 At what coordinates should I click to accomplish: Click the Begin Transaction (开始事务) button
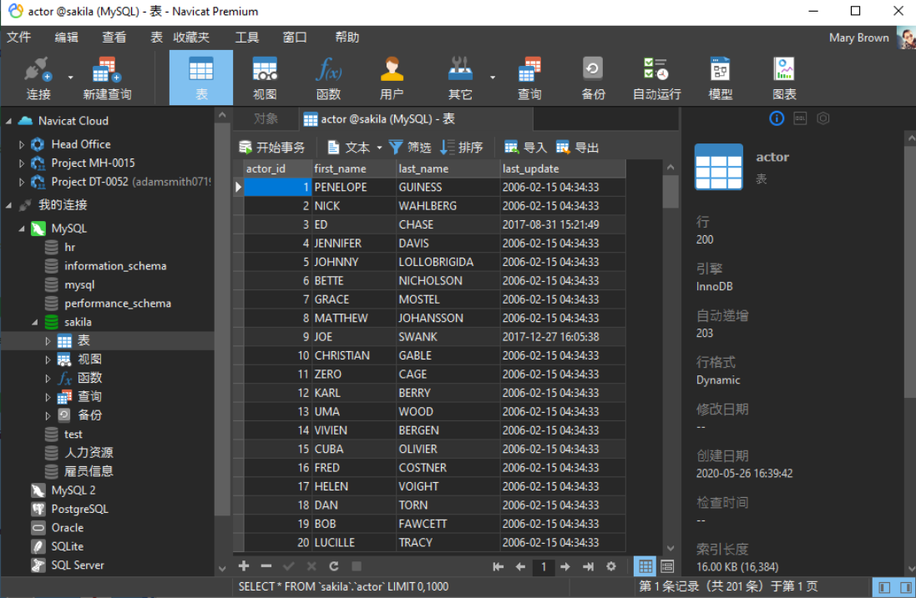[x=272, y=148]
